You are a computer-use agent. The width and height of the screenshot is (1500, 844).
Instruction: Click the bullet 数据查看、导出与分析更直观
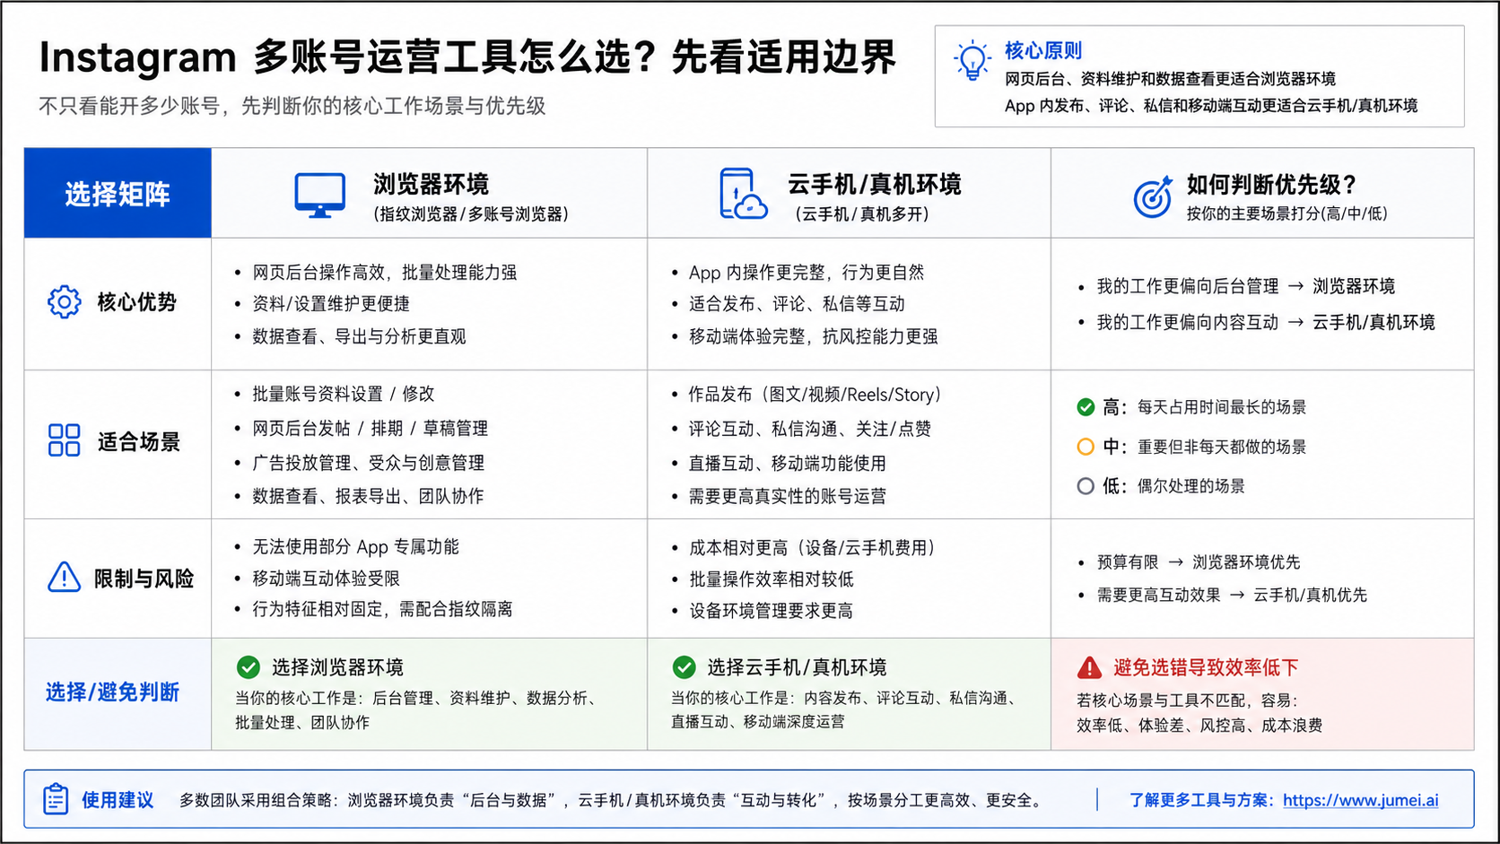(359, 336)
